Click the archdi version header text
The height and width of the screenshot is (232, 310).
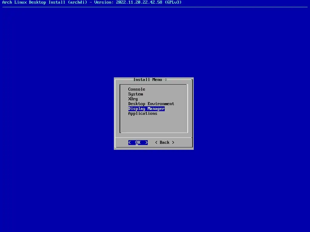(x=92, y=2)
